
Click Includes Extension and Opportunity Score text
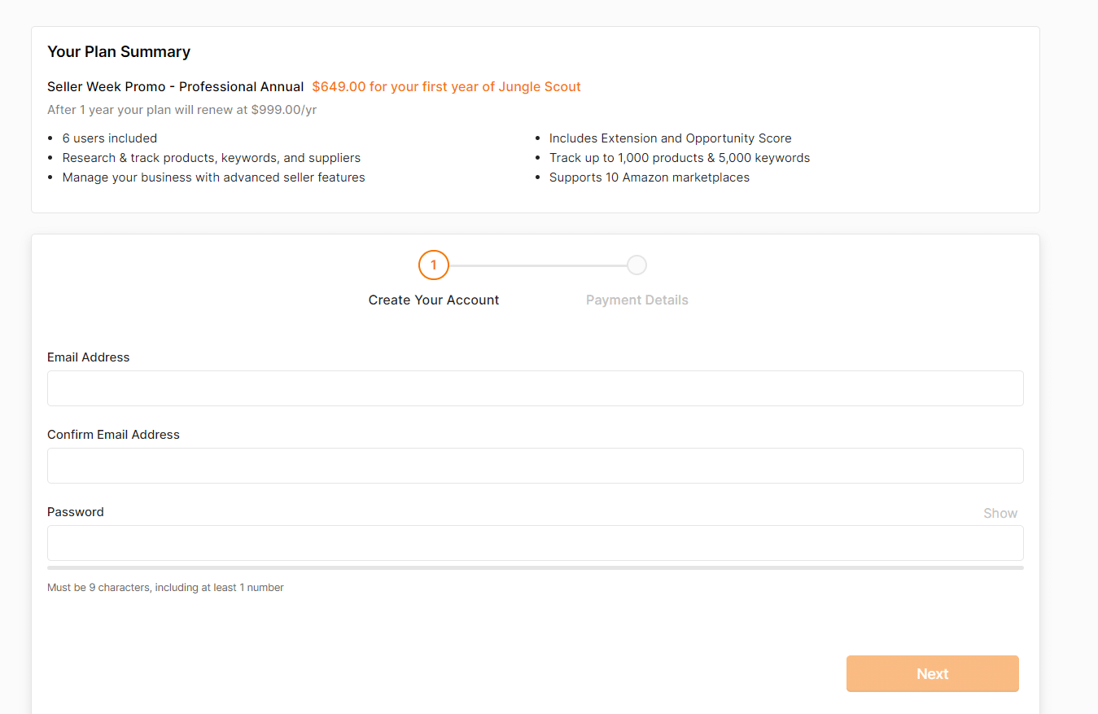tap(670, 138)
